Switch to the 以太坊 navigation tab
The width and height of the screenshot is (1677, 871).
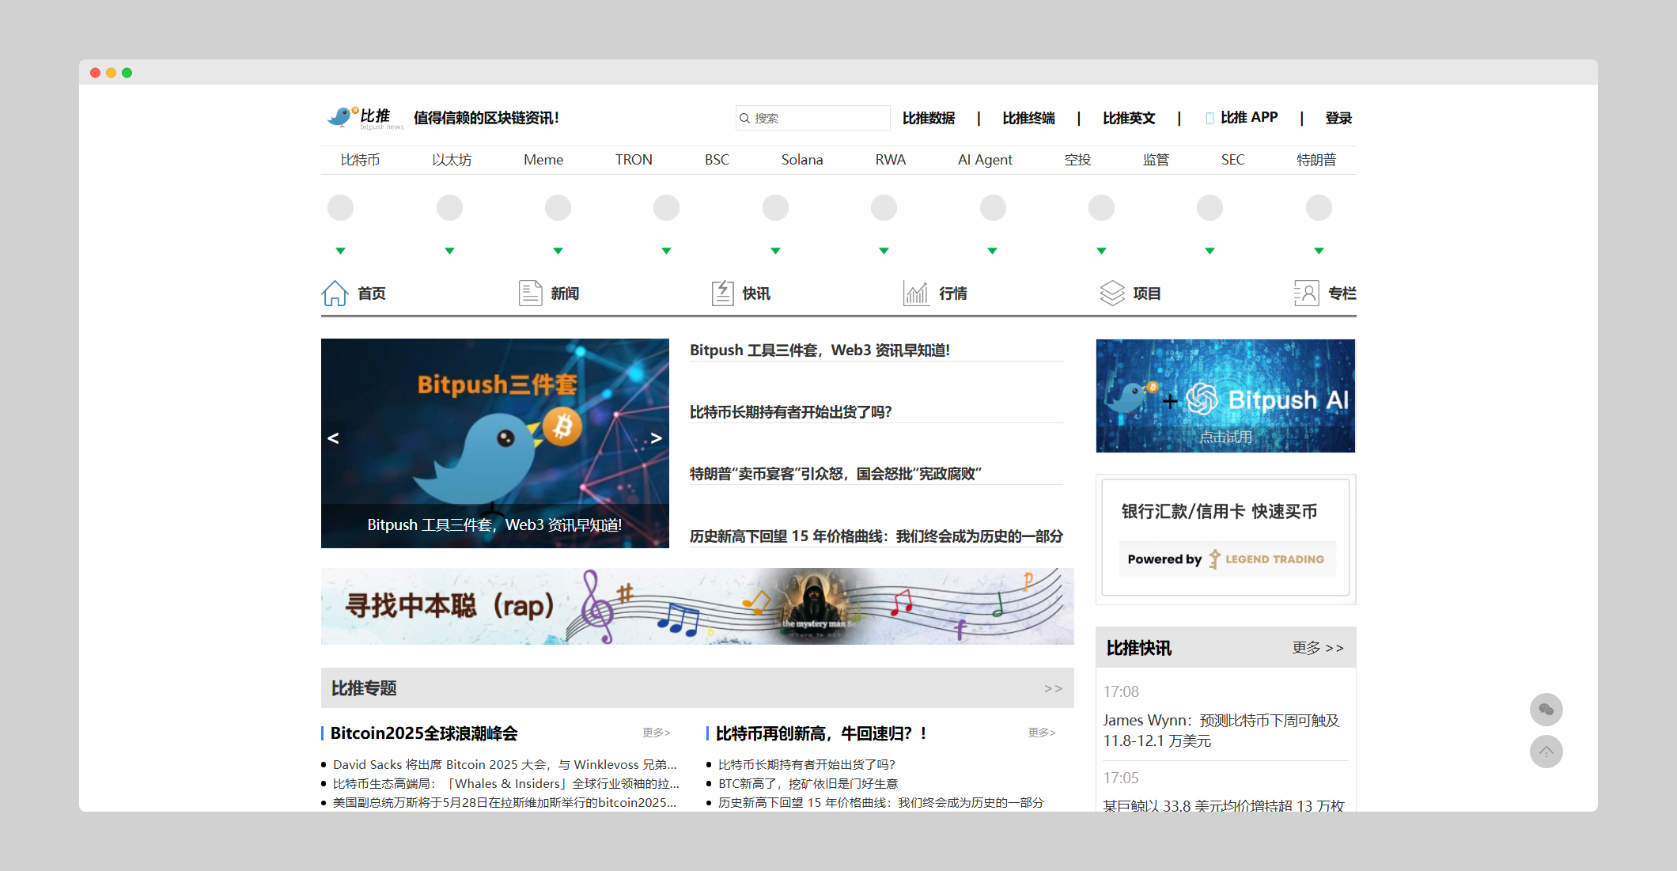click(452, 159)
